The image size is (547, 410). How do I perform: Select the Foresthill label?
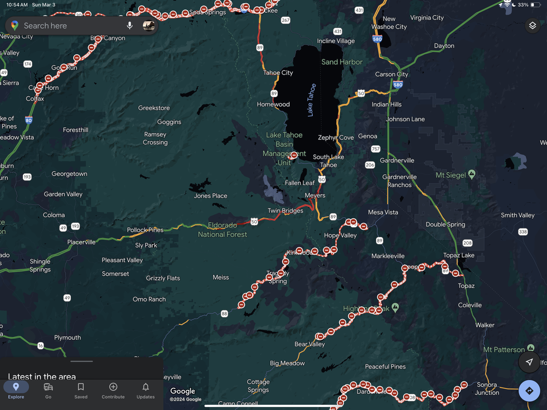[x=76, y=130]
